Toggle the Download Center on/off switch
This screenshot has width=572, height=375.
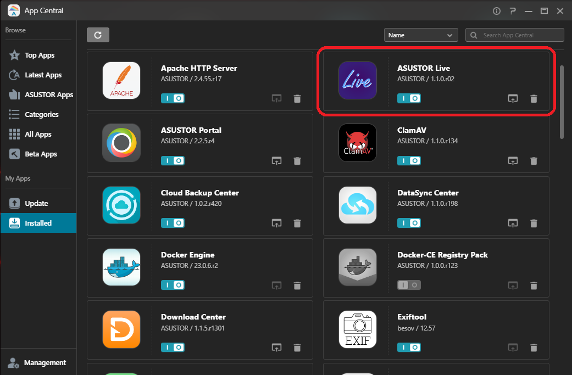pyautogui.click(x=173, y=348)
